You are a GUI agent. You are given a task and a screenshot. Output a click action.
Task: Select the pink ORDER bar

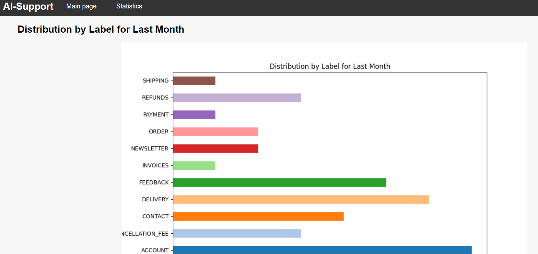pyautogui.click(x=216, y=132)
